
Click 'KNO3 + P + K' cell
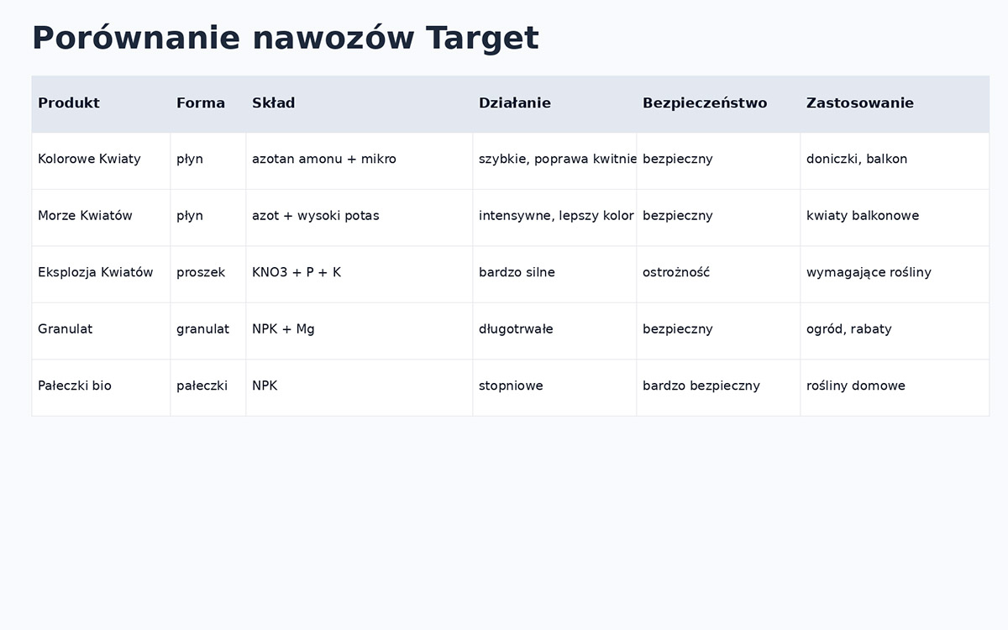pyautogui.click(x=360, y=274)
